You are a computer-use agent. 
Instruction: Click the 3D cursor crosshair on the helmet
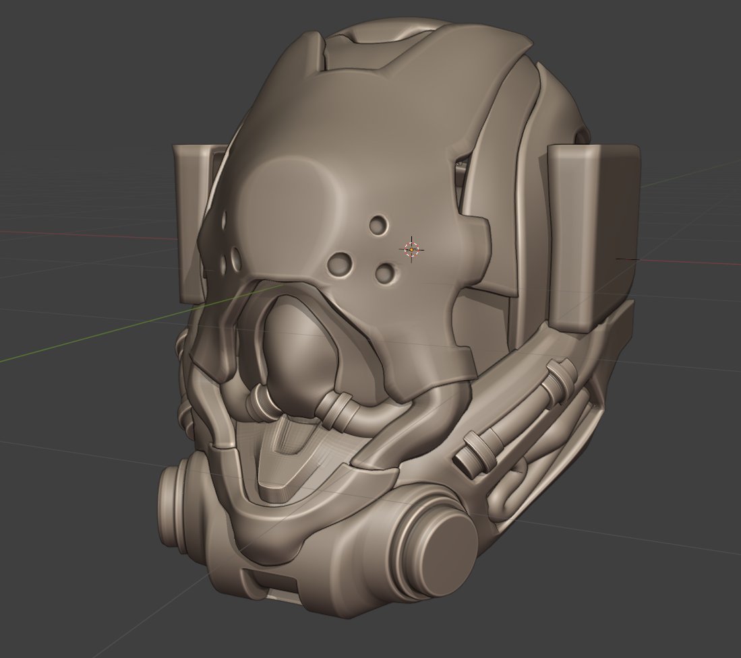(411, 249)
